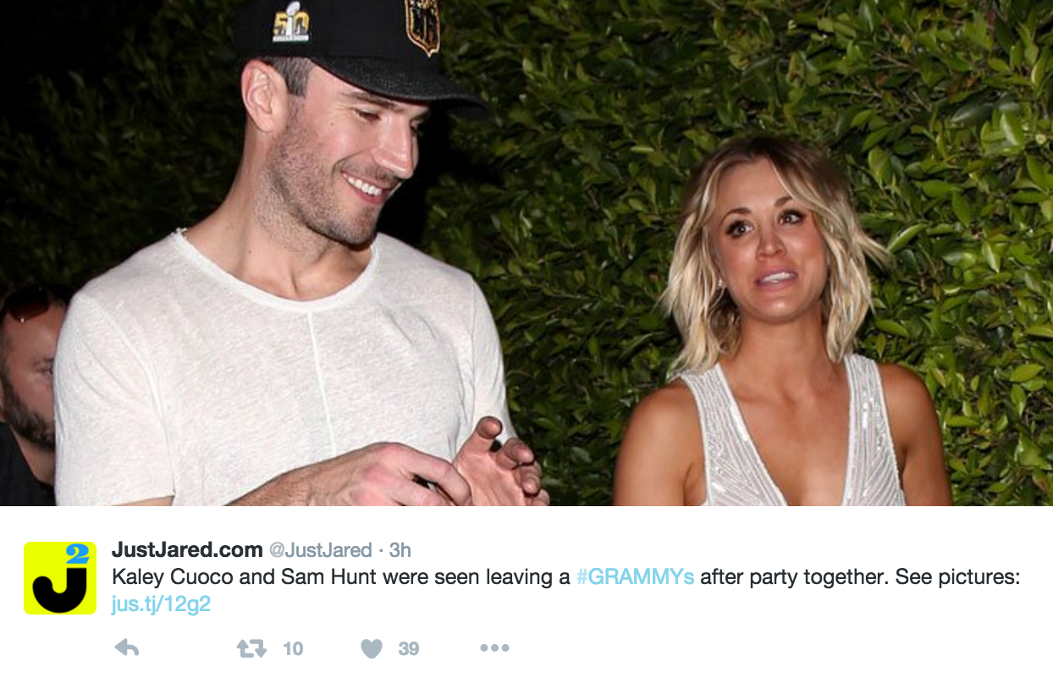Open the jus.tj/12g2 short link

161,604
